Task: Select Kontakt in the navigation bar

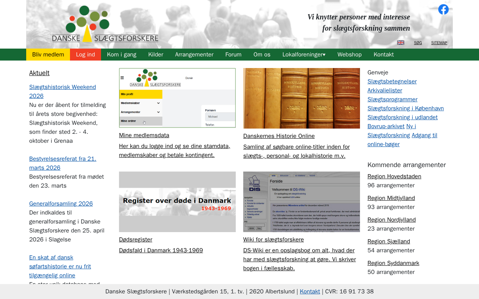Action: pyautogui.click(x=384, y=55)
